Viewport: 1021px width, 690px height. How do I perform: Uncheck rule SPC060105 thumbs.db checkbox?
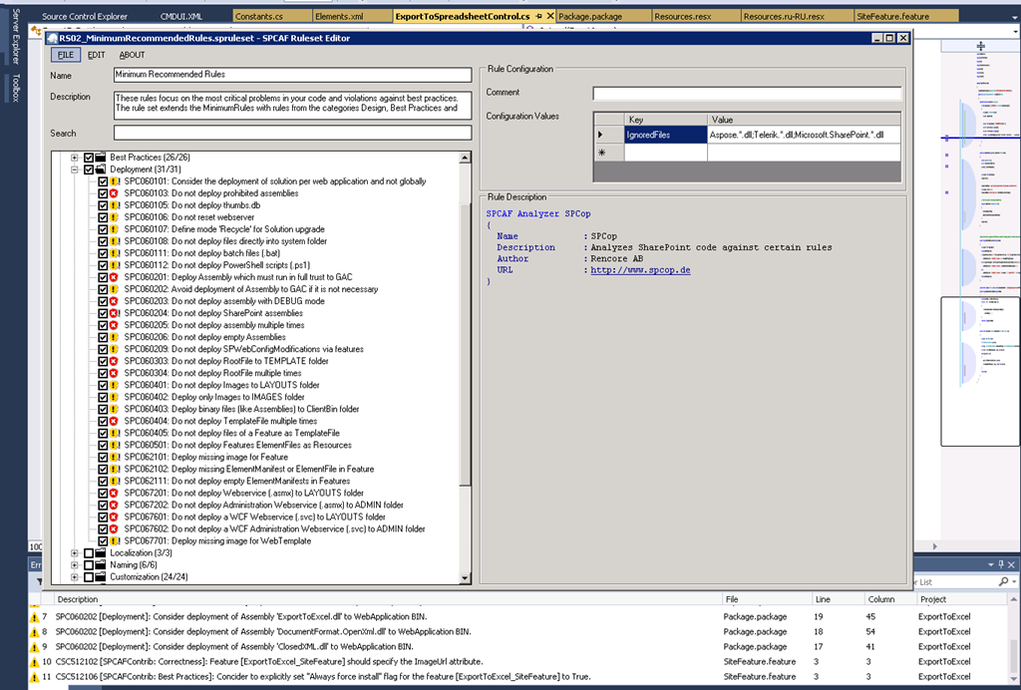pyautogui.click(x=103, y=205)
